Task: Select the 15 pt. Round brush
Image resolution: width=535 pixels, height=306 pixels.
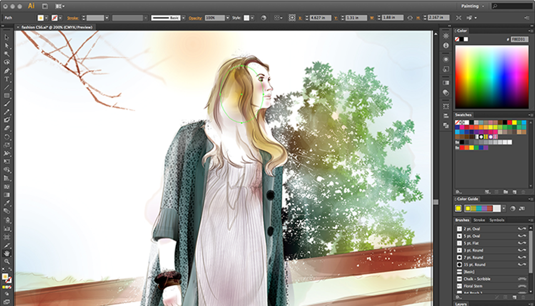Action: 475,265
